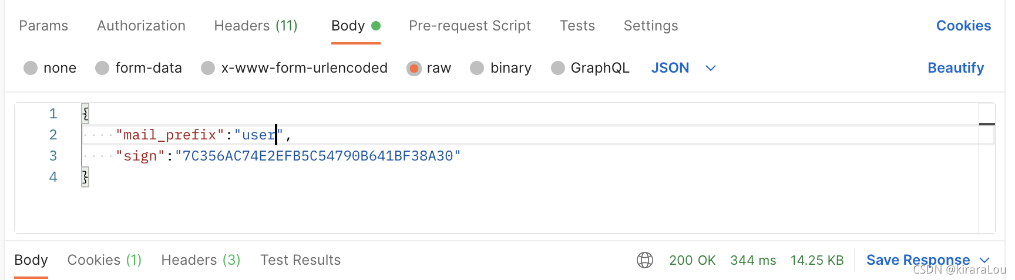Select the raw body radio button
Viewport: 1015px width, 280px height.
tap(414, 69)
